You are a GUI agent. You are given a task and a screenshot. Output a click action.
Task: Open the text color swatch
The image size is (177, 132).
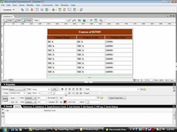(x=53, y=93)
